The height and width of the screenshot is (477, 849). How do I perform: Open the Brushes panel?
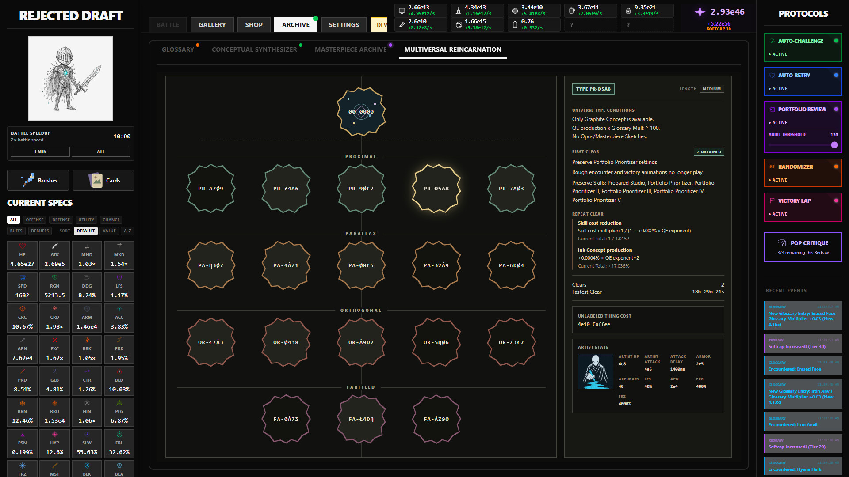point(38,180)
